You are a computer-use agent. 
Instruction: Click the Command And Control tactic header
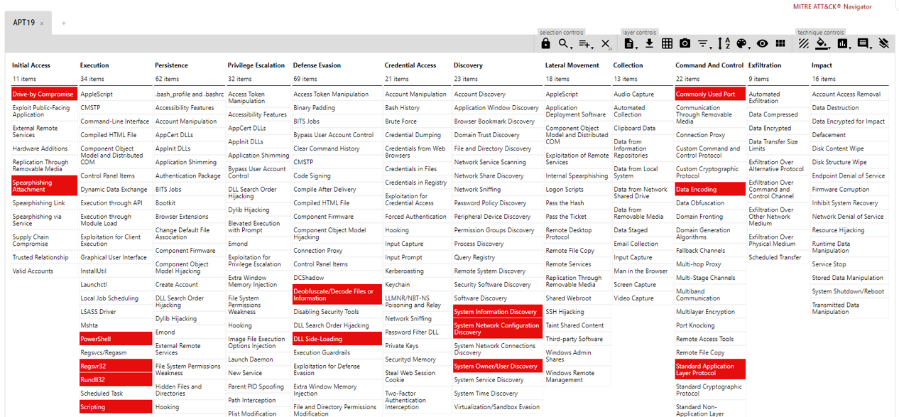[709, 65]
